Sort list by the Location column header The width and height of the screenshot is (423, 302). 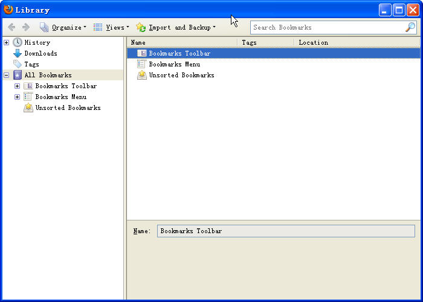click(x=357, y=42)
